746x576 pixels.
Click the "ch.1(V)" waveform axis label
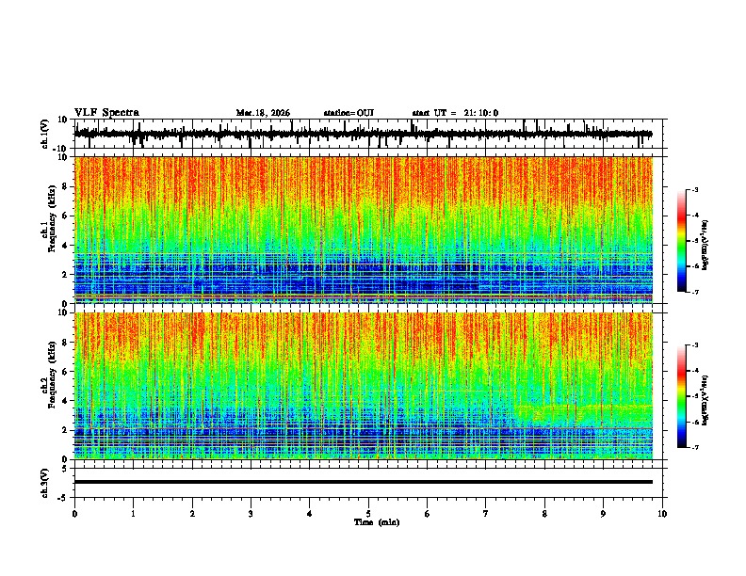[x=45, y=134]
